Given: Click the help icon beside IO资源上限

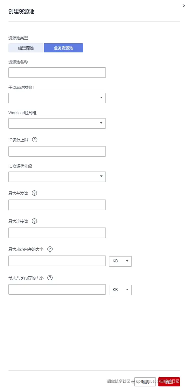Looking at the screenshot, I should tap(35, 140).
